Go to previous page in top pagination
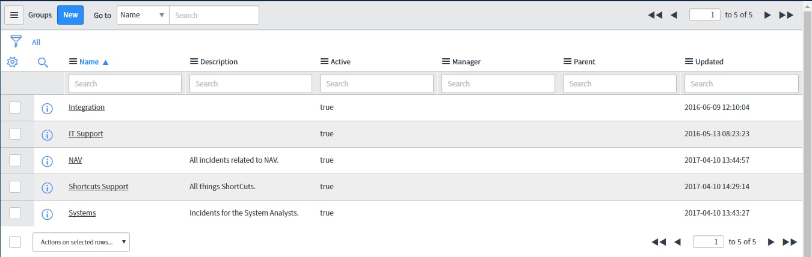The height and width of the screenshot is (257, 812). pos(674,15)
